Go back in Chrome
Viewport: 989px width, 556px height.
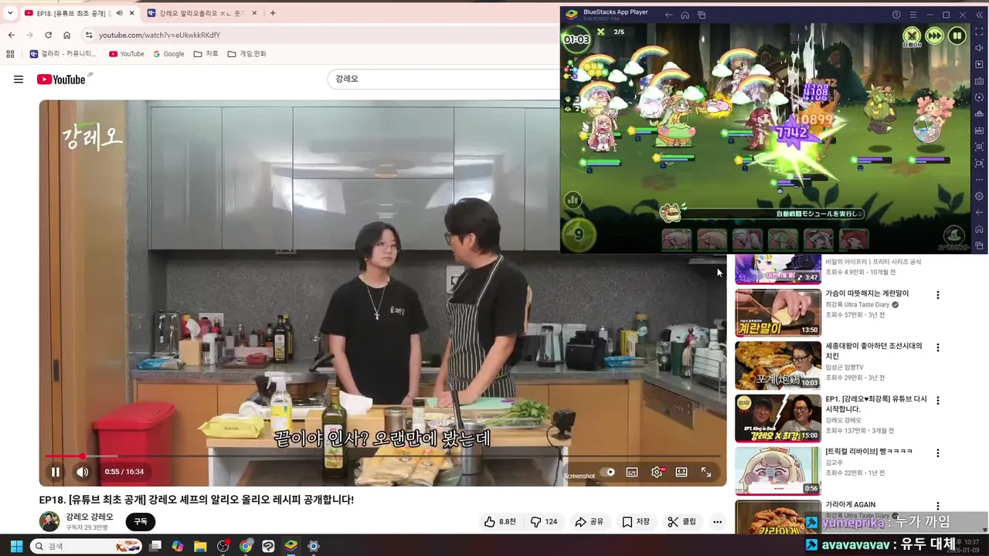pyautogui.click(x=11, y=35)
